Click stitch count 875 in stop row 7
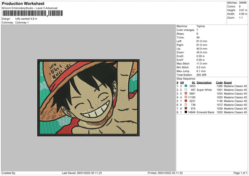This screenshot has height=176, width=249. coord(193,108)
